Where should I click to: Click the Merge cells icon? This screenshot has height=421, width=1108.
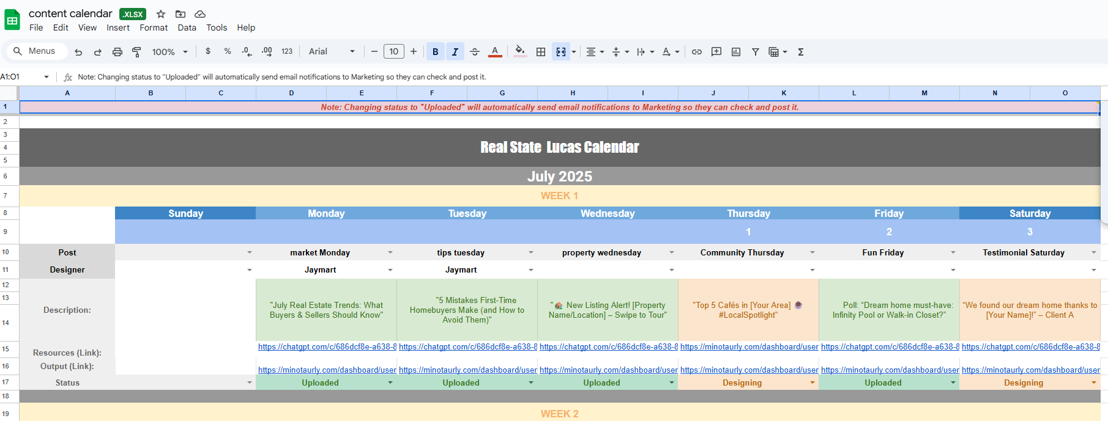561,52
